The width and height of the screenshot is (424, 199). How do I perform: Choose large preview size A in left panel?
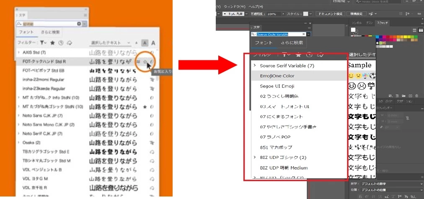pos(153,43)
